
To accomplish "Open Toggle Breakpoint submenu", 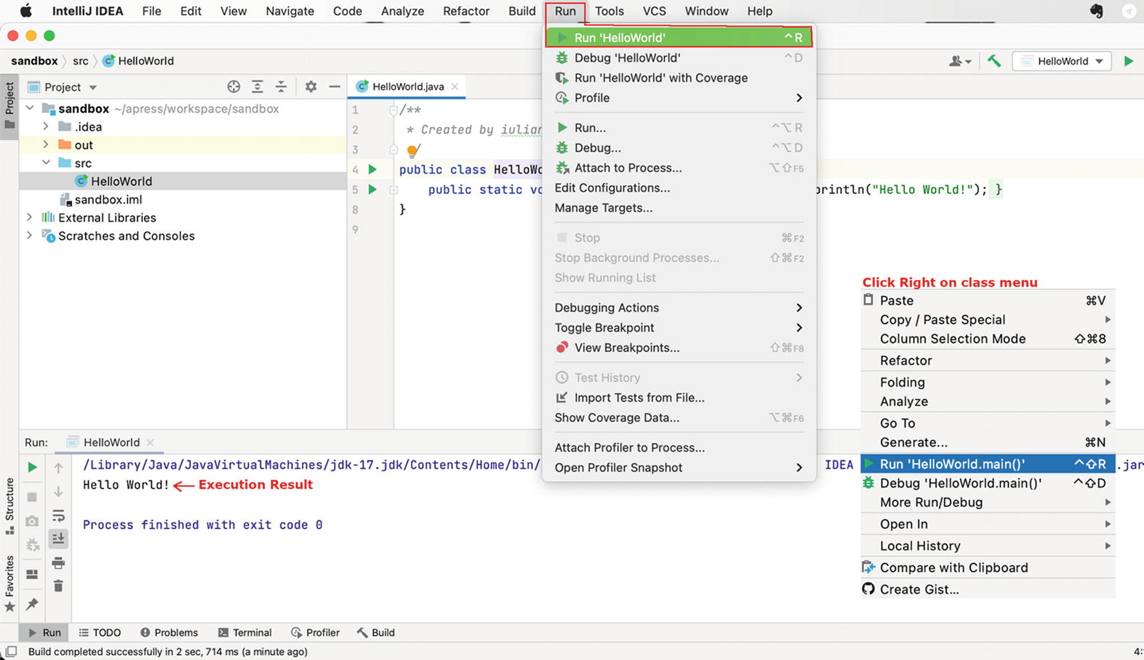I will click(679, 327).
